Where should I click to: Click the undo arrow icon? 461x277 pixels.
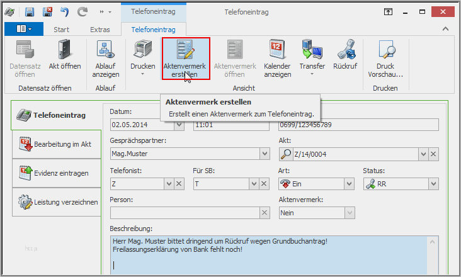click(64, 12)
